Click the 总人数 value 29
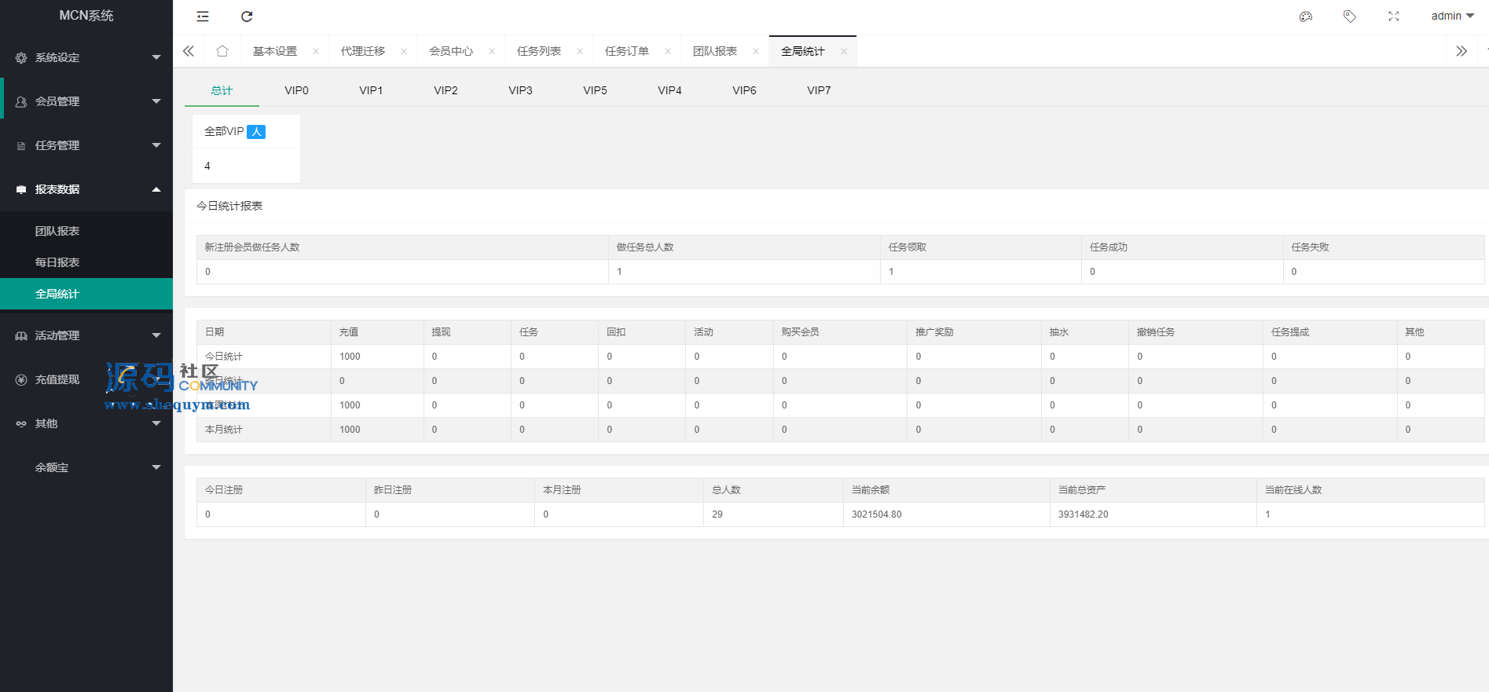The height and width of the screenshot is (692, 1489). (717, 514)
